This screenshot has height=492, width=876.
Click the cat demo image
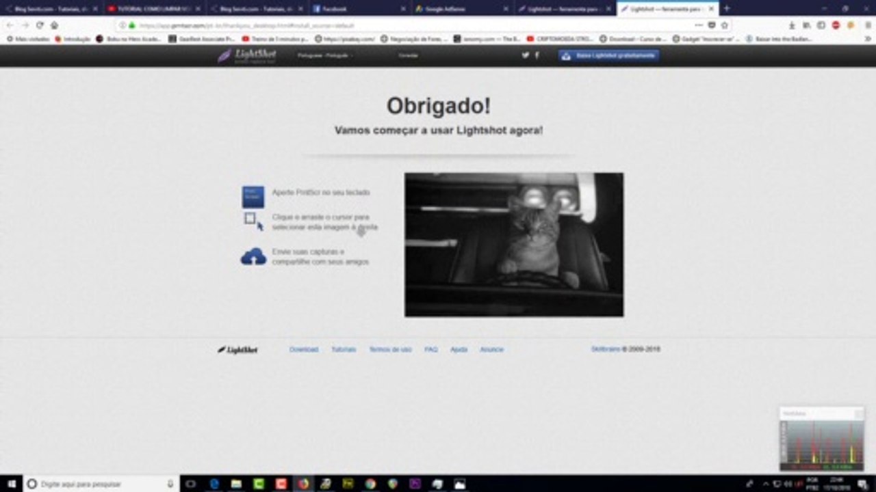tap(514, 245)
